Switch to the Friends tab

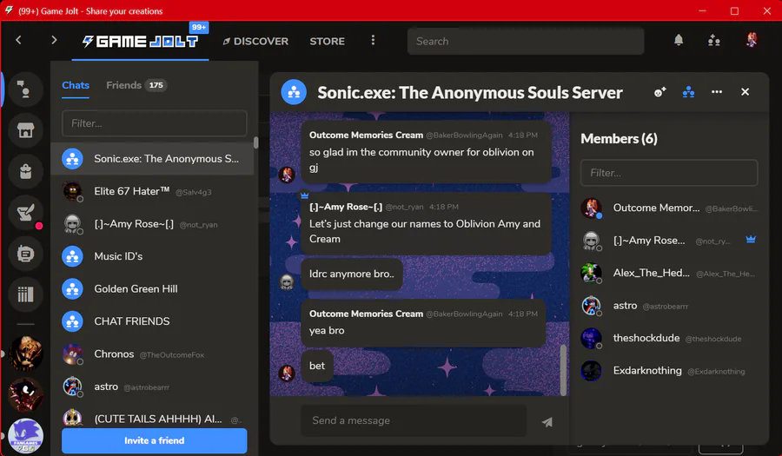[136, 85]
